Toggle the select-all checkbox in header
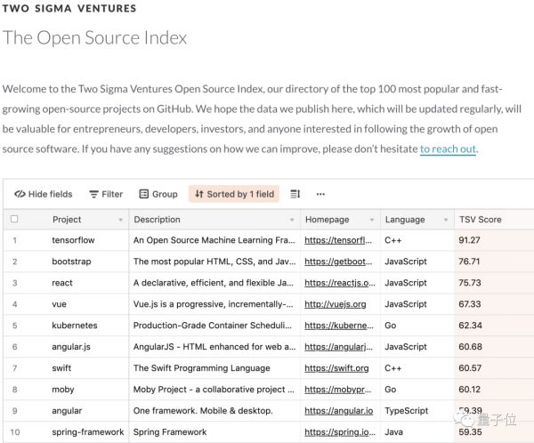Image resolution: width=534 pixels, height=443 pixels. 13,219
